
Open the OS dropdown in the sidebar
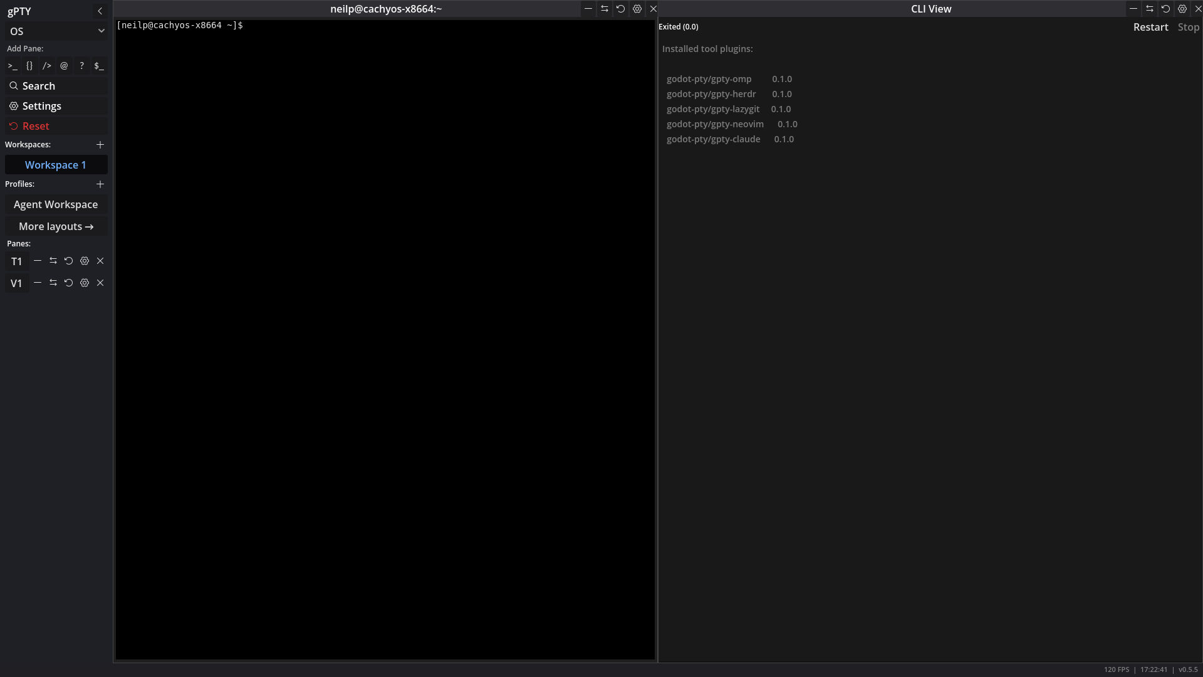[56, 31]
